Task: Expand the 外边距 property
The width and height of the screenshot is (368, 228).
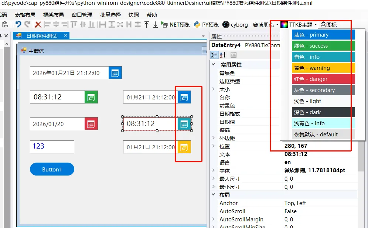Action: [214, 138]
